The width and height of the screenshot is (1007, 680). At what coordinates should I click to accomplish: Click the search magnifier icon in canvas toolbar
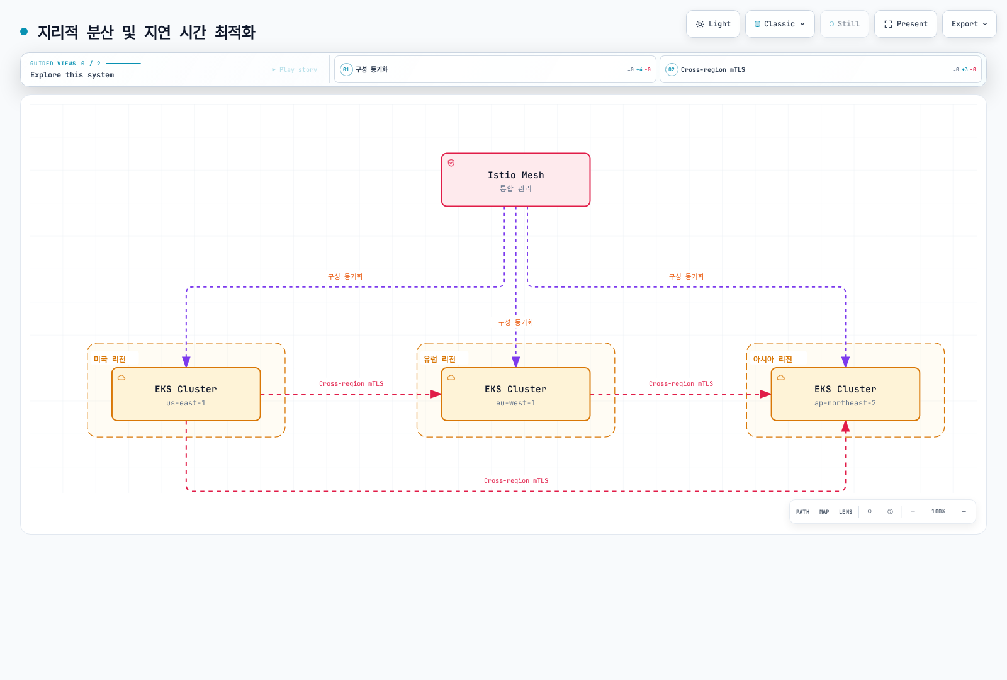click(x=870, y=512)
